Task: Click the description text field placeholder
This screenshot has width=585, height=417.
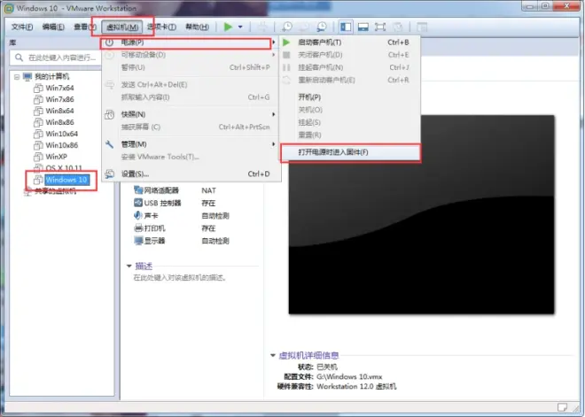Action: click(180, 278)
